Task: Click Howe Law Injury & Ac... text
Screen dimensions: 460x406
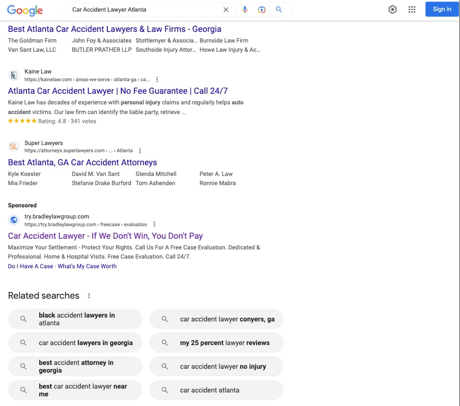Action: 230,50
